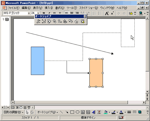Open the 挿入 menu
Viewport: 150px width, 121px height.
click(49, 8)
